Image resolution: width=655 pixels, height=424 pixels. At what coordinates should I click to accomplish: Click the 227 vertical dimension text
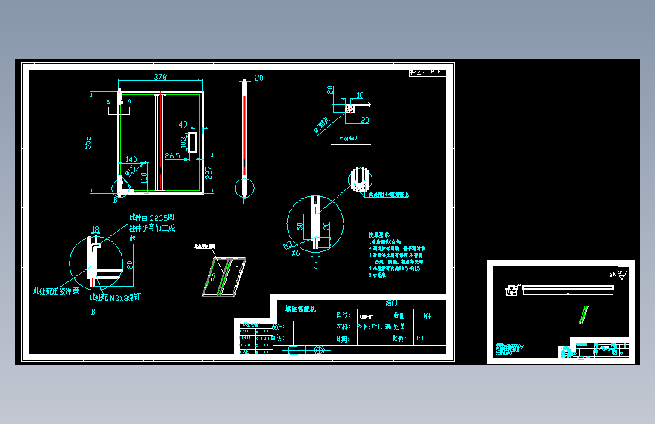click(209, 172)
